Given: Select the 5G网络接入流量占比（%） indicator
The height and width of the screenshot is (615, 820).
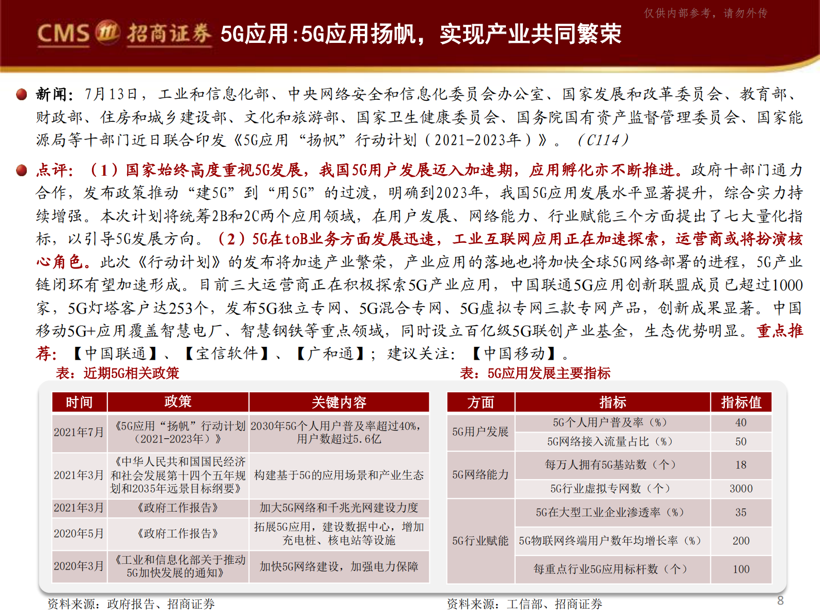Looking at the screenshot, I should (613, 442).
